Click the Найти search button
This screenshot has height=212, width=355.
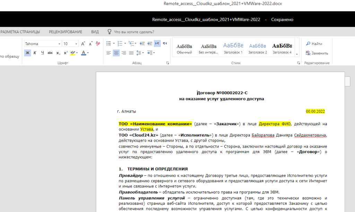(x=314, y=44)
